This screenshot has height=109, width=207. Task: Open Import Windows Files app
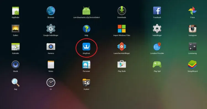click(122, 29)
